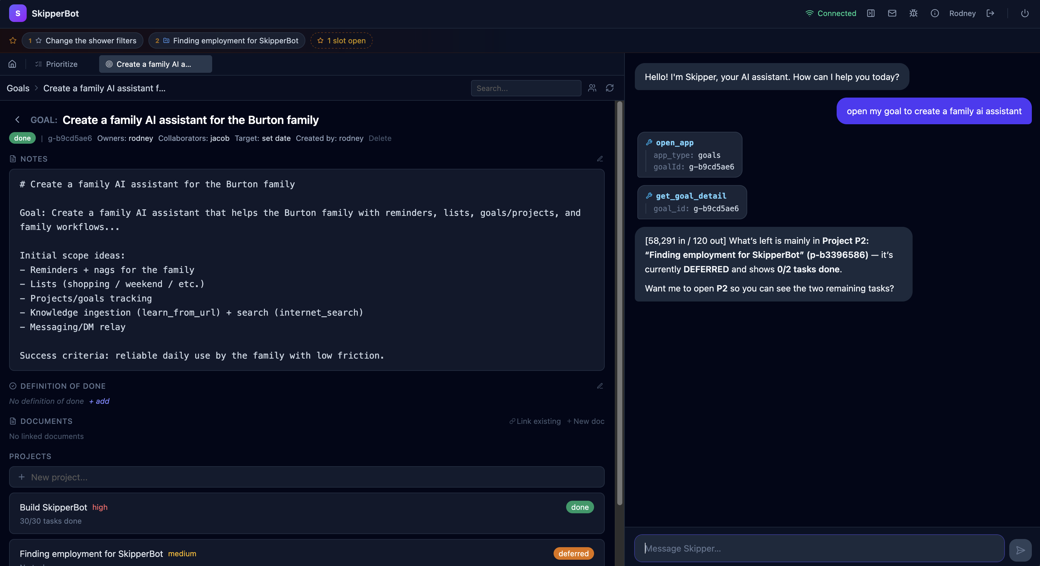Click the Goals breadcrumb link
The height and width of the screenshot is (566, 1040).
18,88
